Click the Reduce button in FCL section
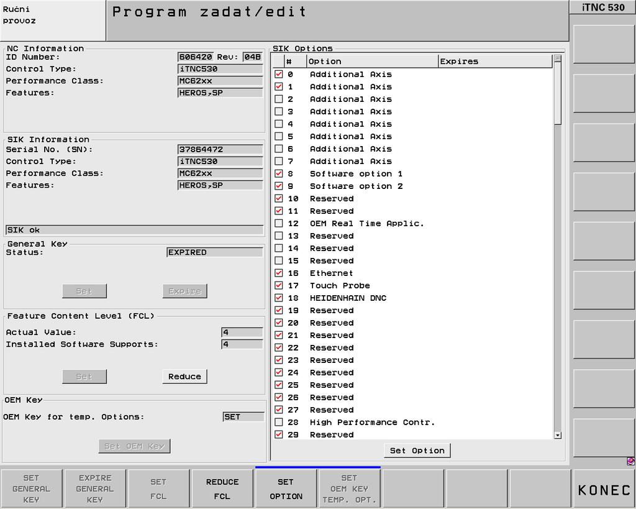Image resolution: width=636 pixels, height=509 pixels. click(x=184, y=376)
